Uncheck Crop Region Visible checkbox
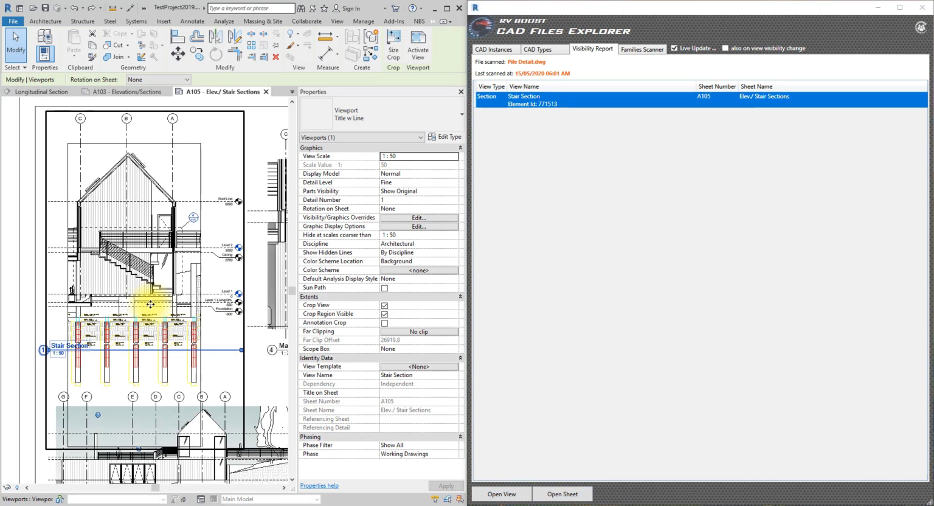934x506 pixels. [x=384, y=314]
